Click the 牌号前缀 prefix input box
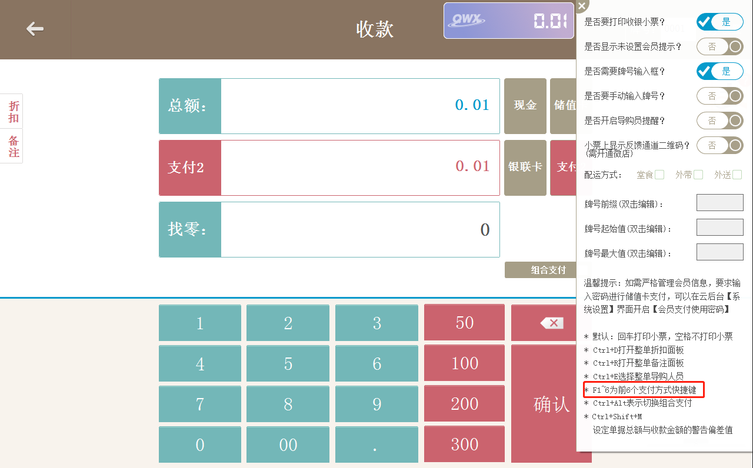753x468 pixels. pyautogui.click(x=719, y=203)
